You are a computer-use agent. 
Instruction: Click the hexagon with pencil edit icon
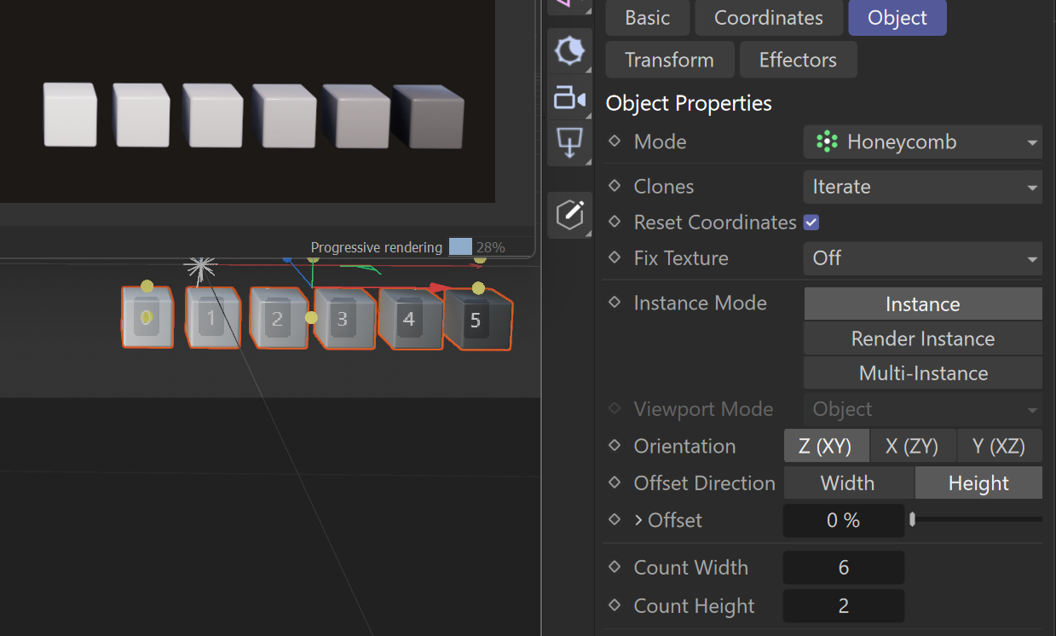coord(568,214)
